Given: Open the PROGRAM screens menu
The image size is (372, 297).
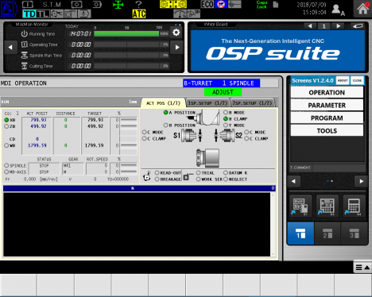Looking at the screenshot, I should click(327, 118).
